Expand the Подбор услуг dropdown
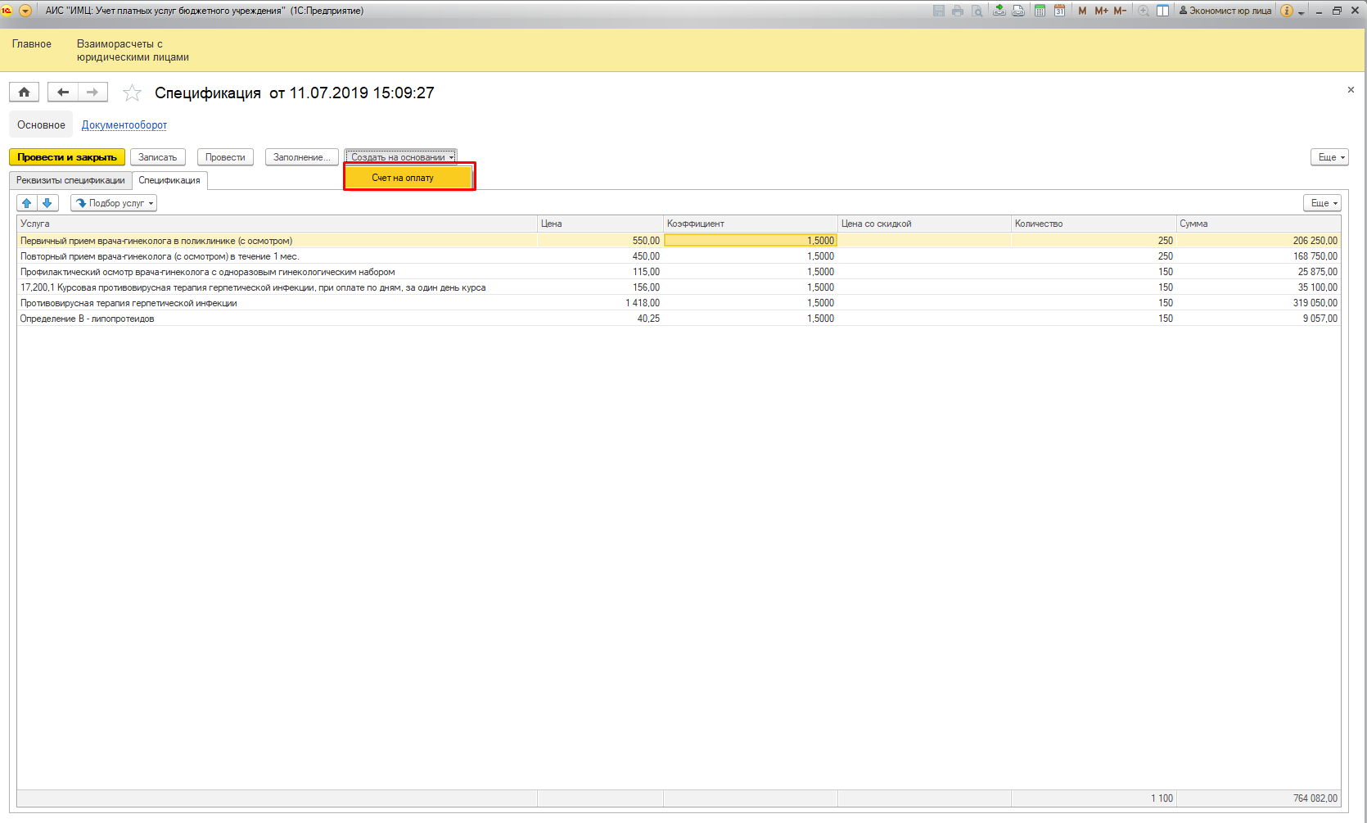Image resolution: width=1367 pixels, height=823 pixels. point(114,203)
